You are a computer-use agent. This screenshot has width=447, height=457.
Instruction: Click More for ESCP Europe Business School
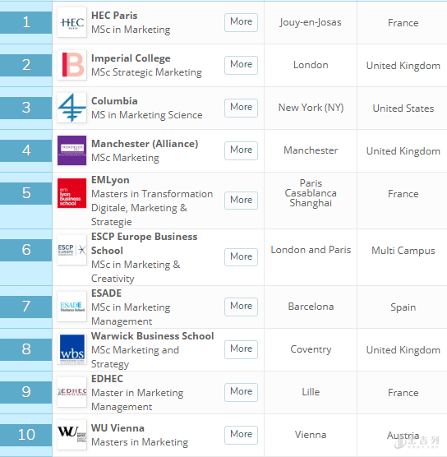[x=241, y=257]
